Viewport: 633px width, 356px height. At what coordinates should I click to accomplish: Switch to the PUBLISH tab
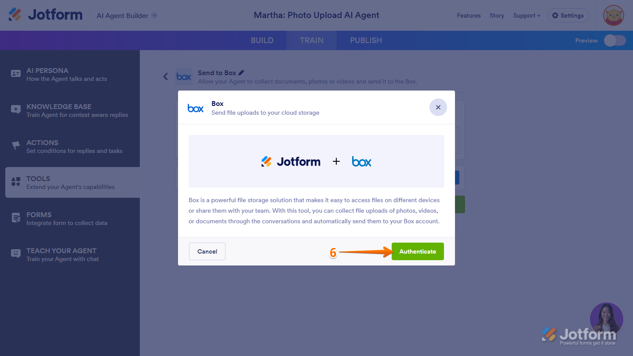(366, 40)
